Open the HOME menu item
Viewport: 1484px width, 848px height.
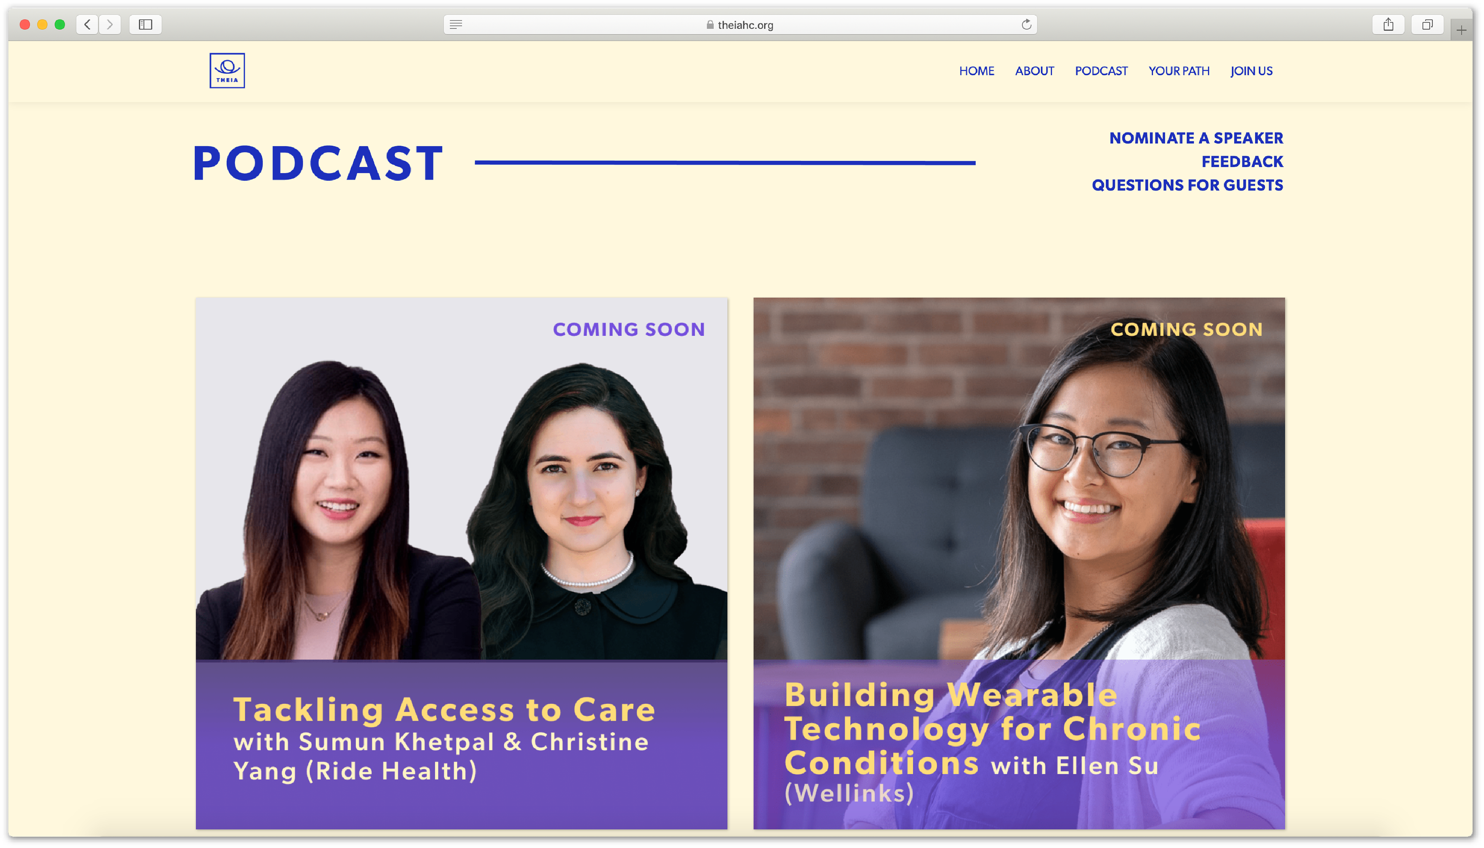tap(977, 71)
